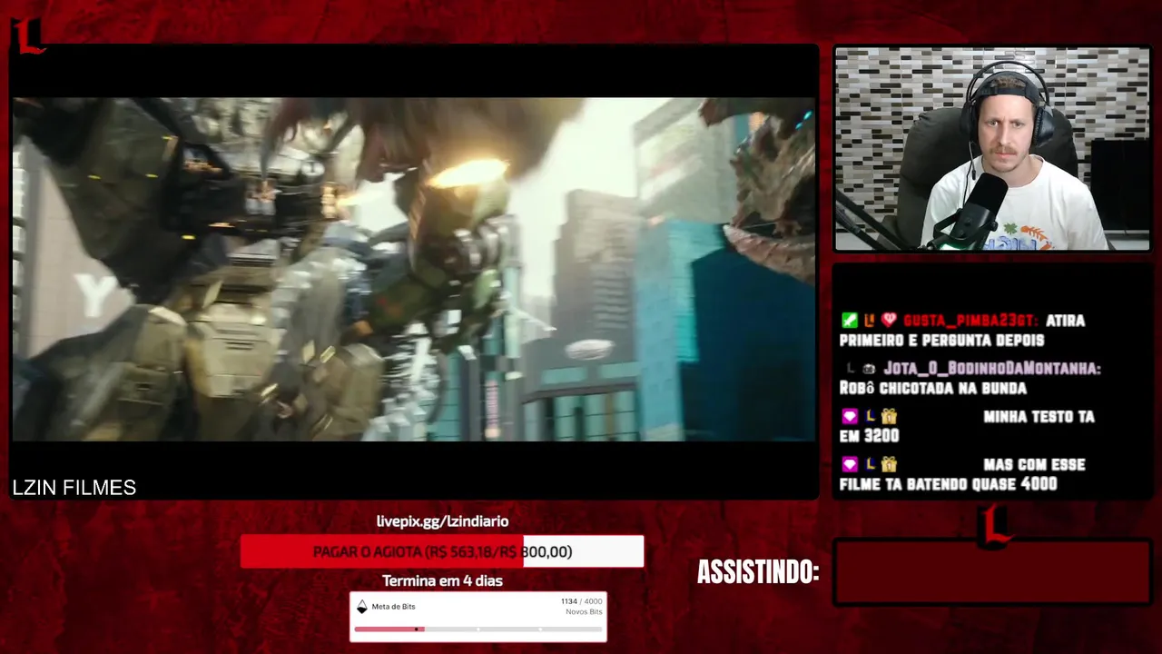Click the ASSISTINDO: label

pyautogui.click(x=758, y=572)
